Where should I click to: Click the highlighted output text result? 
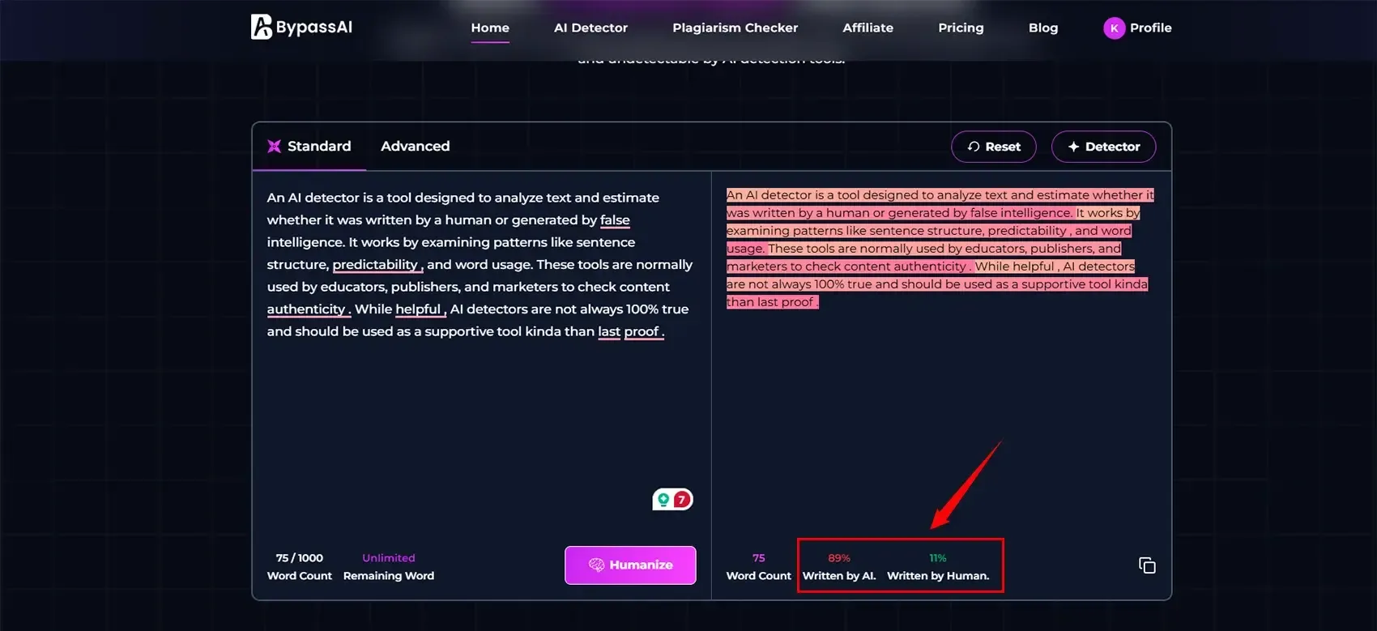point(937,249)
